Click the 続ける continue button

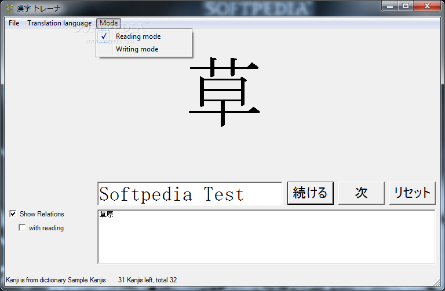coord(311,193)
